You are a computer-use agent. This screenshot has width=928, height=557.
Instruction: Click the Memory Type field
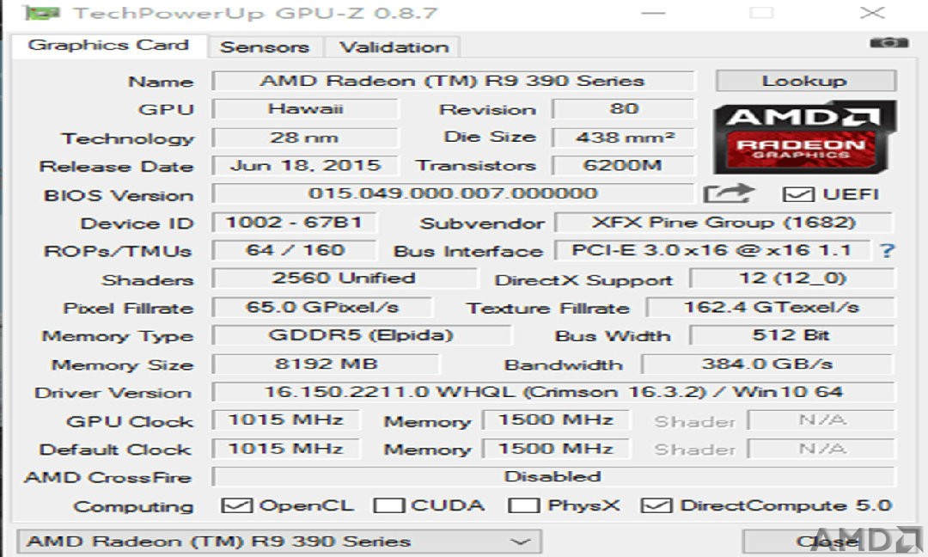click(361, 335)
